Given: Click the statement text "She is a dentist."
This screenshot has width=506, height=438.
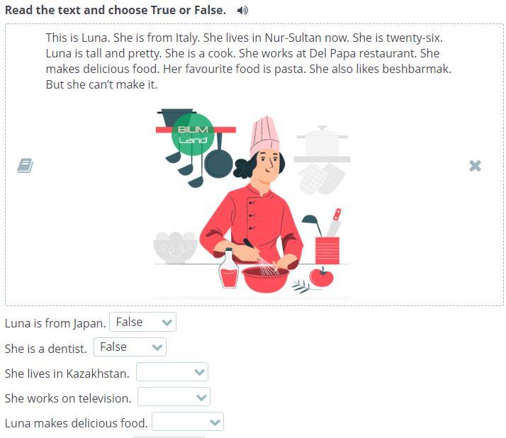Looking at the screenshot, I should coord(46,349).
